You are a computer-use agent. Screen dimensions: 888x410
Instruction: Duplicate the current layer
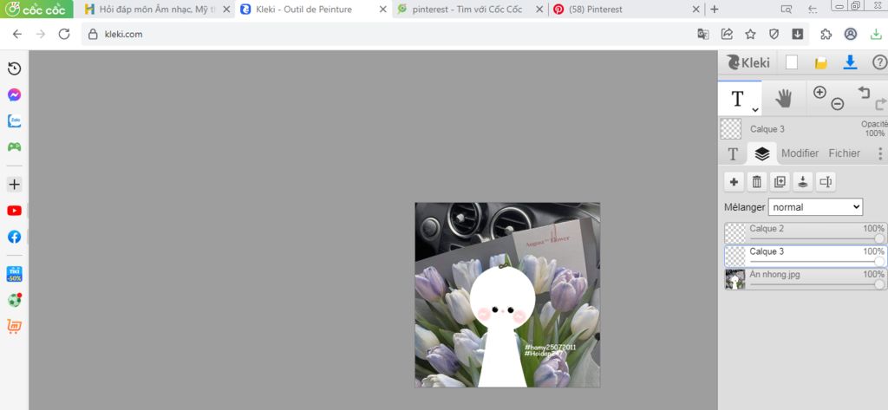click(780, 182)
